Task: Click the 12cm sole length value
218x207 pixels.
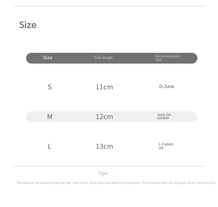Action: click(104, 117)
